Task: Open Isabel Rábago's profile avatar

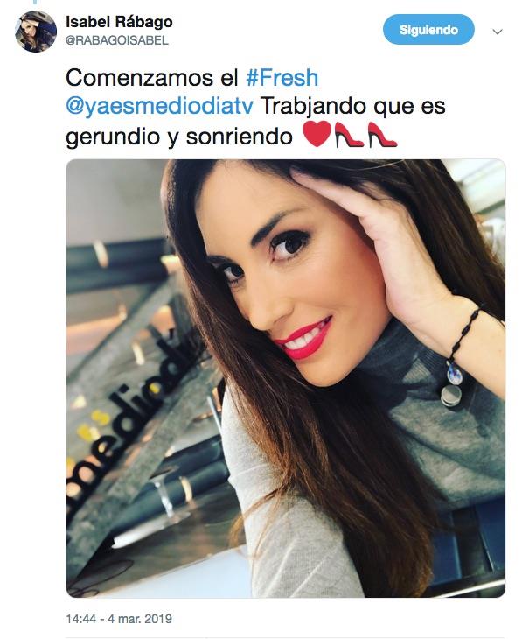Action: point(36,32)
